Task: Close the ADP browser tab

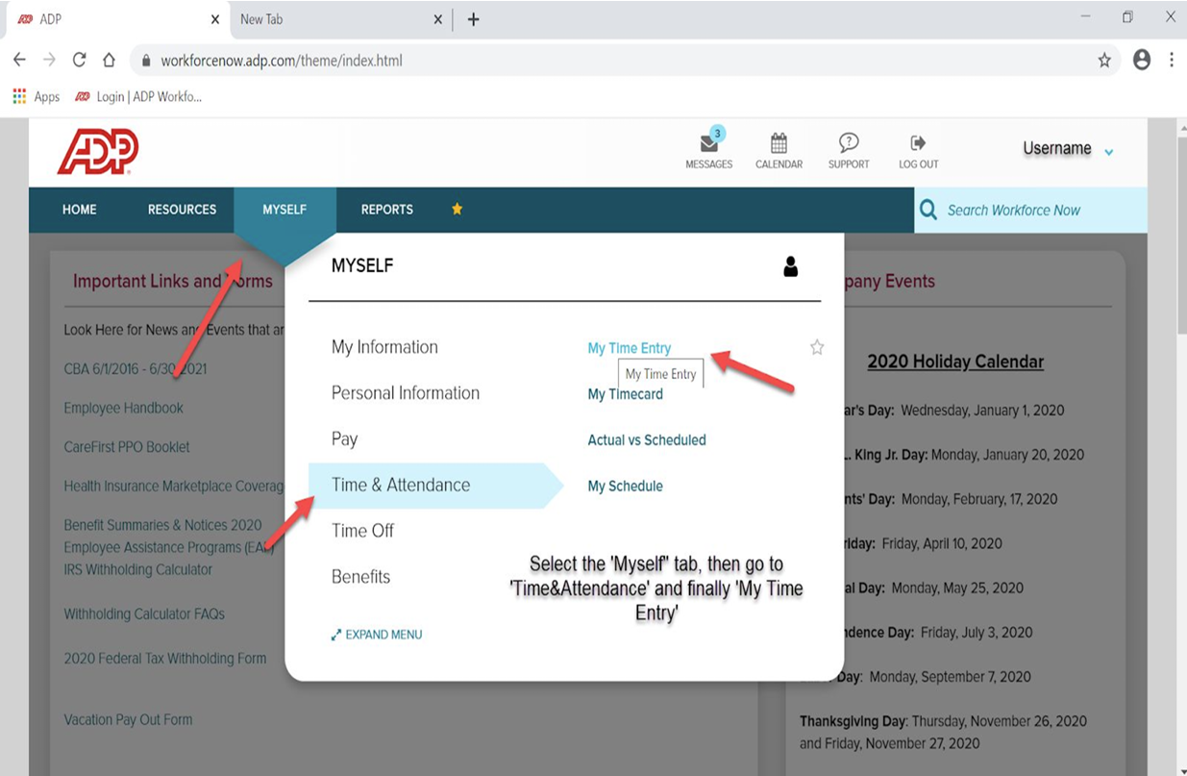Action: click(x=214, y=19)
